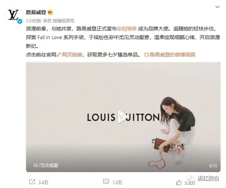Open the comments speech bubble icon
Screen dimensions: 226x188
point(106,181)
